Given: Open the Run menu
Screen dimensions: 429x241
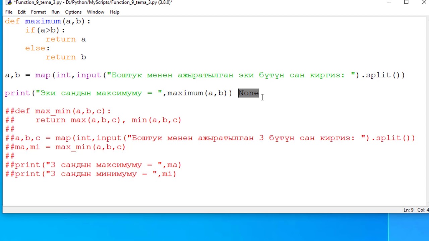Looking at the screenshot, I should coord(55,12).
